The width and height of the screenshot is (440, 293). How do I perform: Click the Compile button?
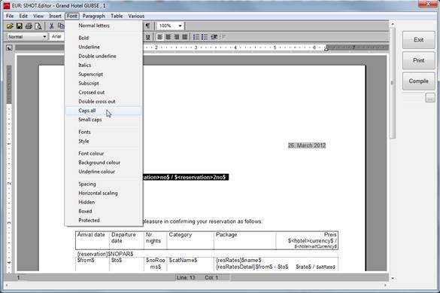[418, 81]
